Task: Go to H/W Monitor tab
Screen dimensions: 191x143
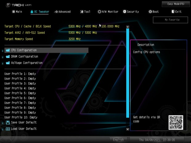Action: tap(108, 12)
